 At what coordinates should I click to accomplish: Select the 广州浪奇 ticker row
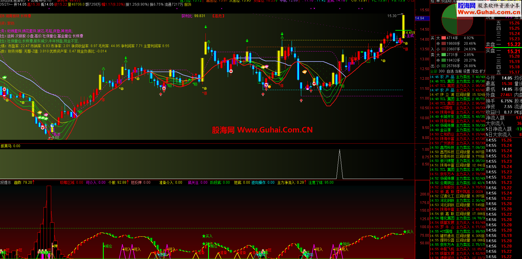tap(457, 143)
